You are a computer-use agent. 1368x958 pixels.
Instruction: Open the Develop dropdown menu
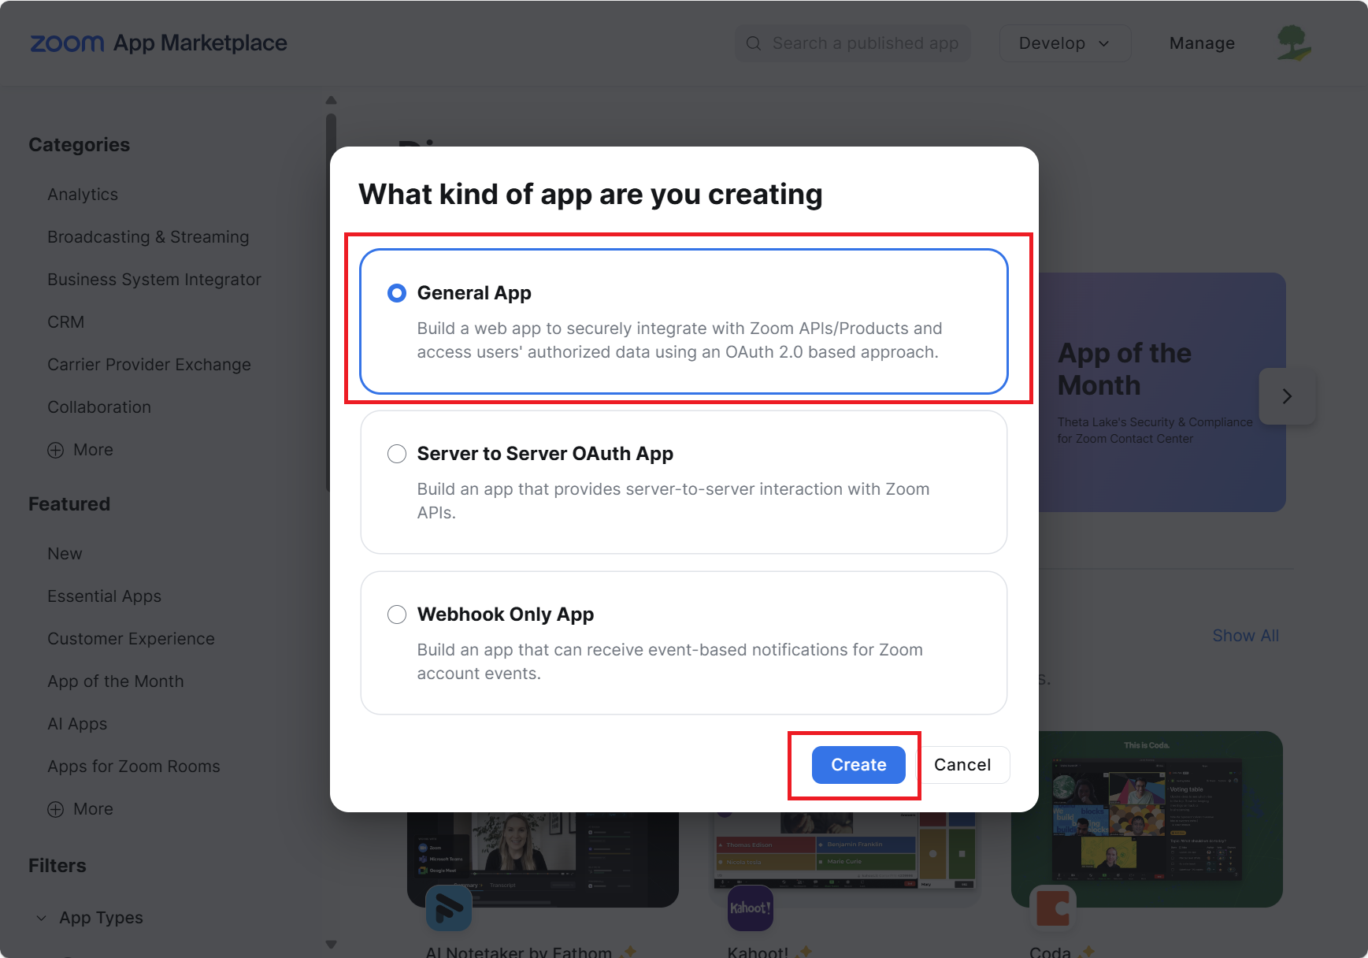click(x=1065, y=43)
